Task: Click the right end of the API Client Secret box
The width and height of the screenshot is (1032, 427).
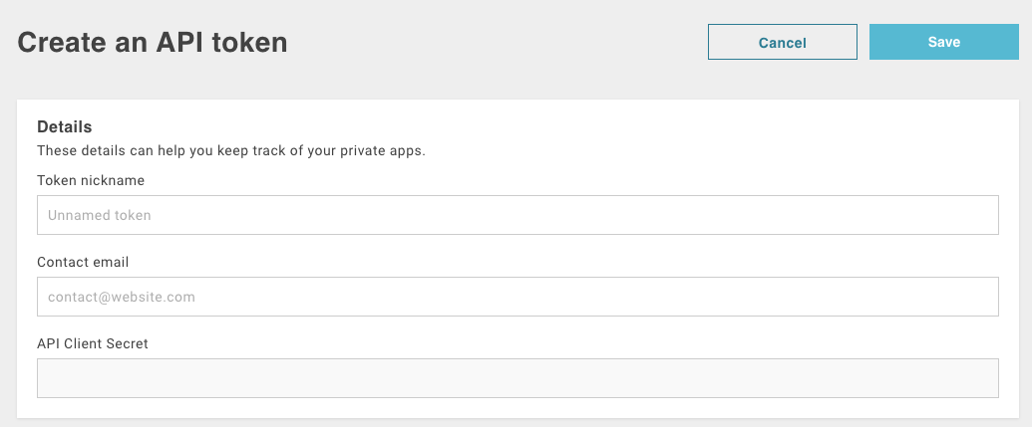Action: 977,378
